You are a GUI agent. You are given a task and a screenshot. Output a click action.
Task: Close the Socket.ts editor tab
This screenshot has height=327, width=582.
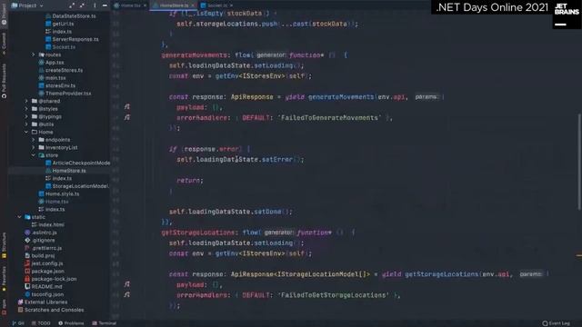coord(231,5)
